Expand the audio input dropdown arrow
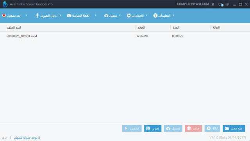 (60, 15)
